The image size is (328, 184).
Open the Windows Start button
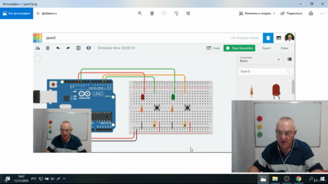click(322, 179)
